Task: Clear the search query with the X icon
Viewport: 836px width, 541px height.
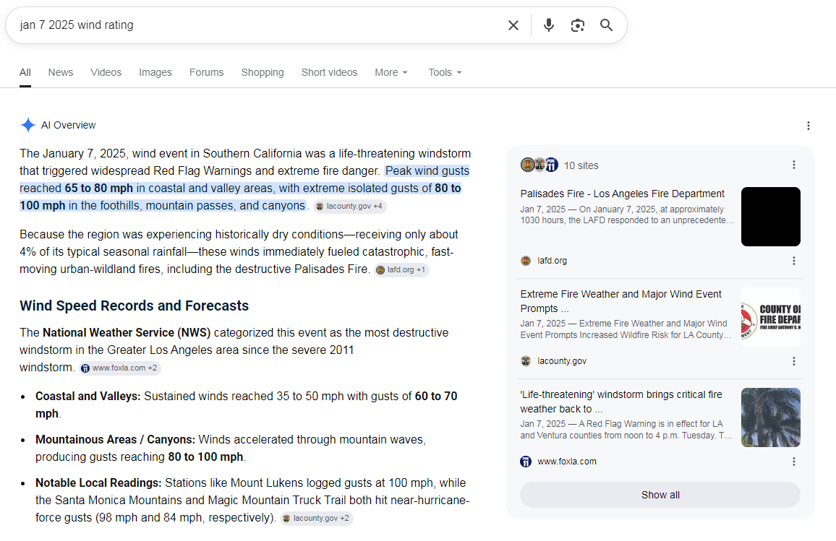Action: click(513, 25)
